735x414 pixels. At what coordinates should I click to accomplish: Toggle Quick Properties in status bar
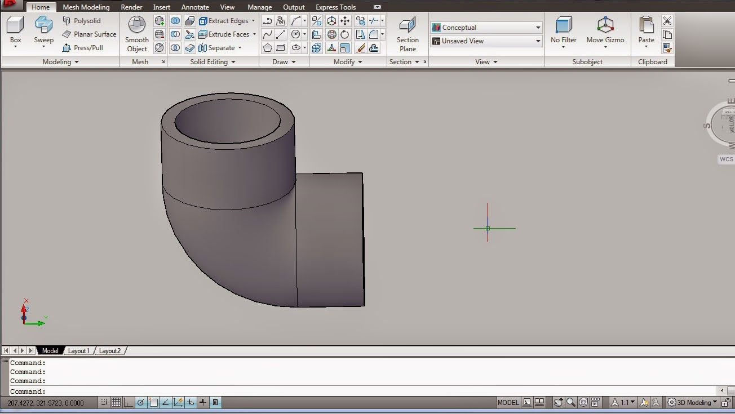(x=215, y=402)
